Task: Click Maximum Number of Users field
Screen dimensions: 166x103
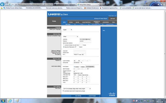Action: coord(75,71)
